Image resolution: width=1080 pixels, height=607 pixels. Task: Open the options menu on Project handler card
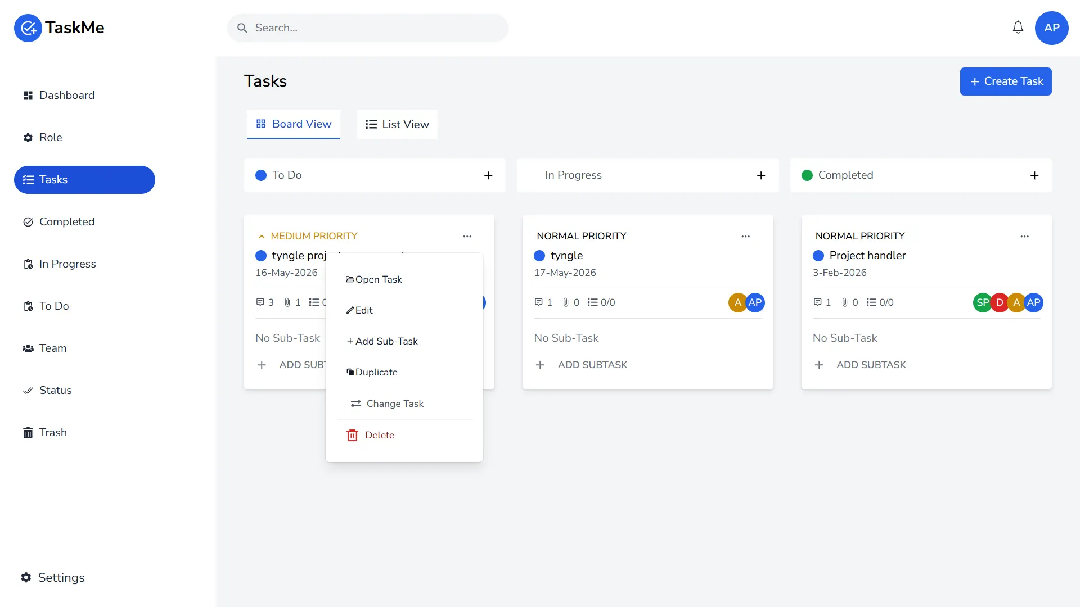point(1025,237)
